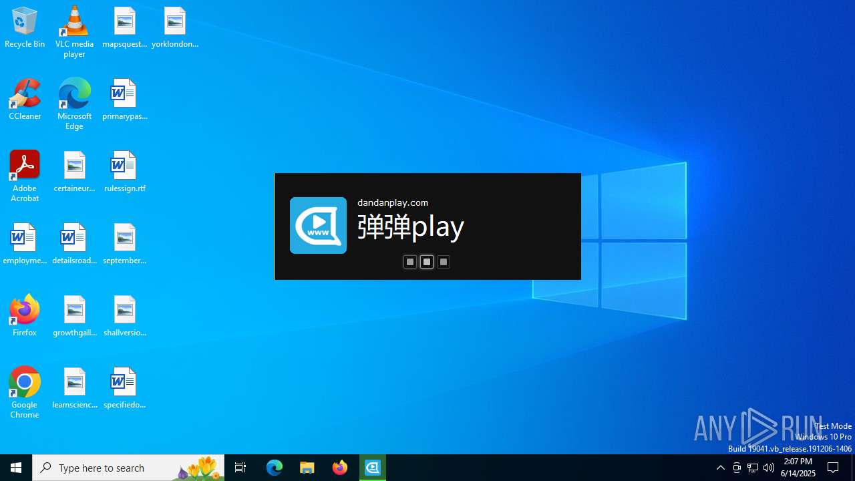Select the employme Word document icon
This screenshot has height=481, width=855.
(x=25, y=244)
